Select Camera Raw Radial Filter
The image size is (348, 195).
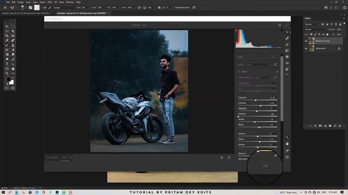tap(287, 57)
